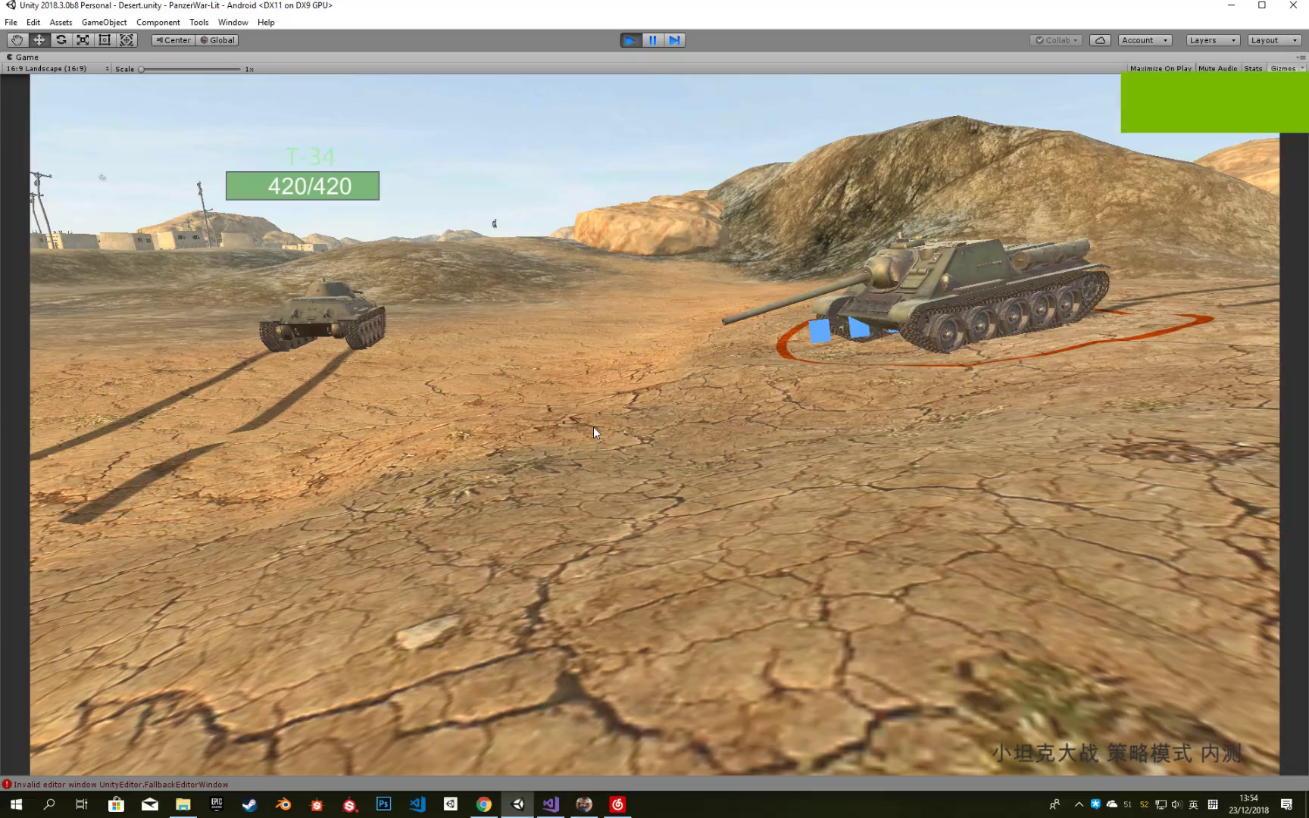Screen dimensions: 1309x818
Task: Open system volume control in tray
Action: tap(1176, 804)
